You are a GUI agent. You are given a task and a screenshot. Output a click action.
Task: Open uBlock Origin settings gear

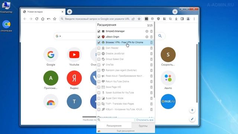click(x=147, y=37)
